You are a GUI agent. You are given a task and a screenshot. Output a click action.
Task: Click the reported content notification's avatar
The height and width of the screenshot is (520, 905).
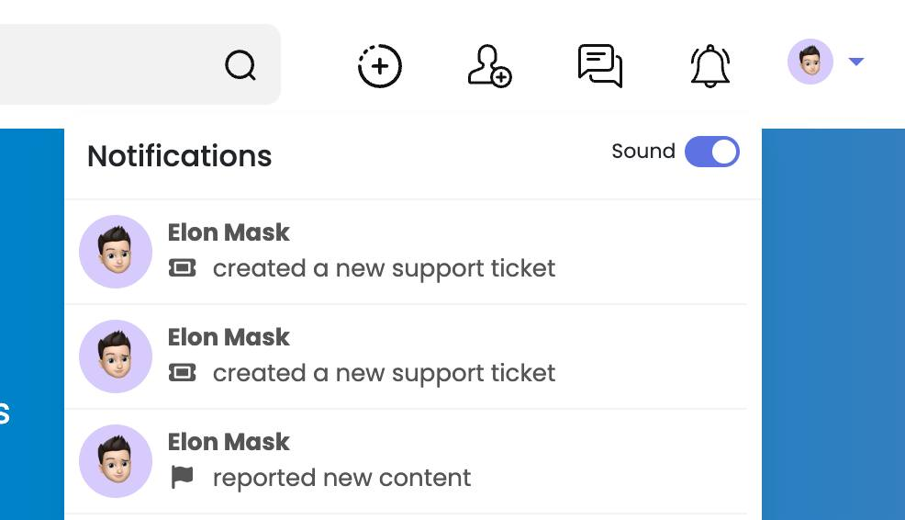[116, 461]
